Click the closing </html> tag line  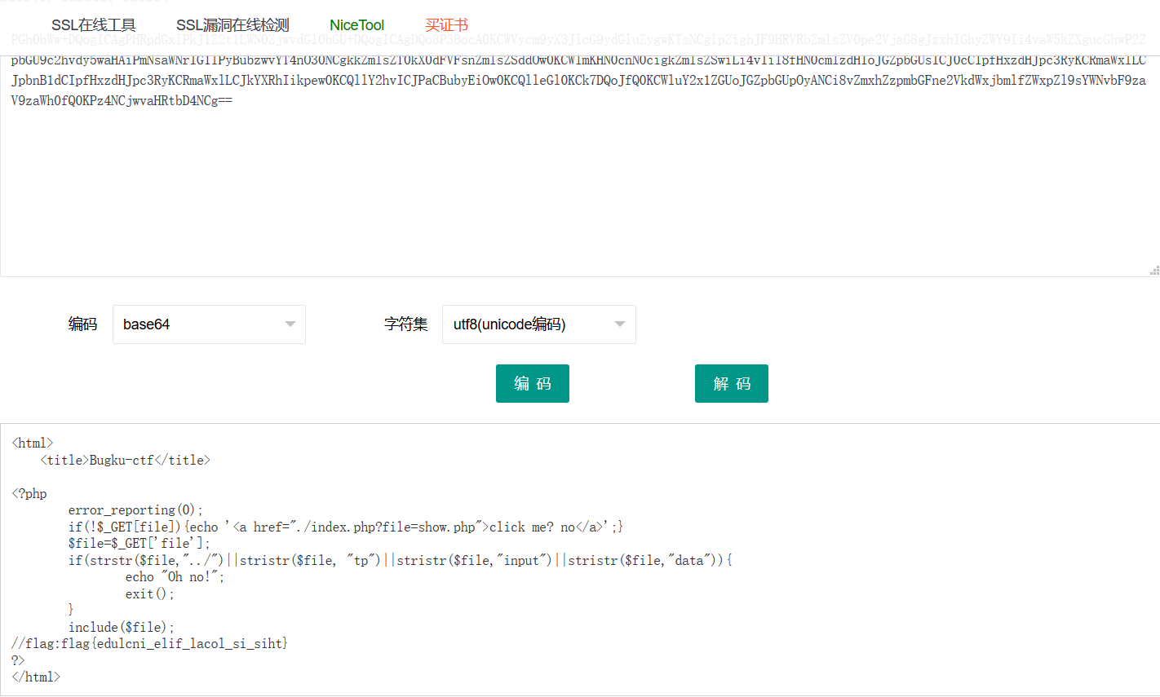point(36,677)
